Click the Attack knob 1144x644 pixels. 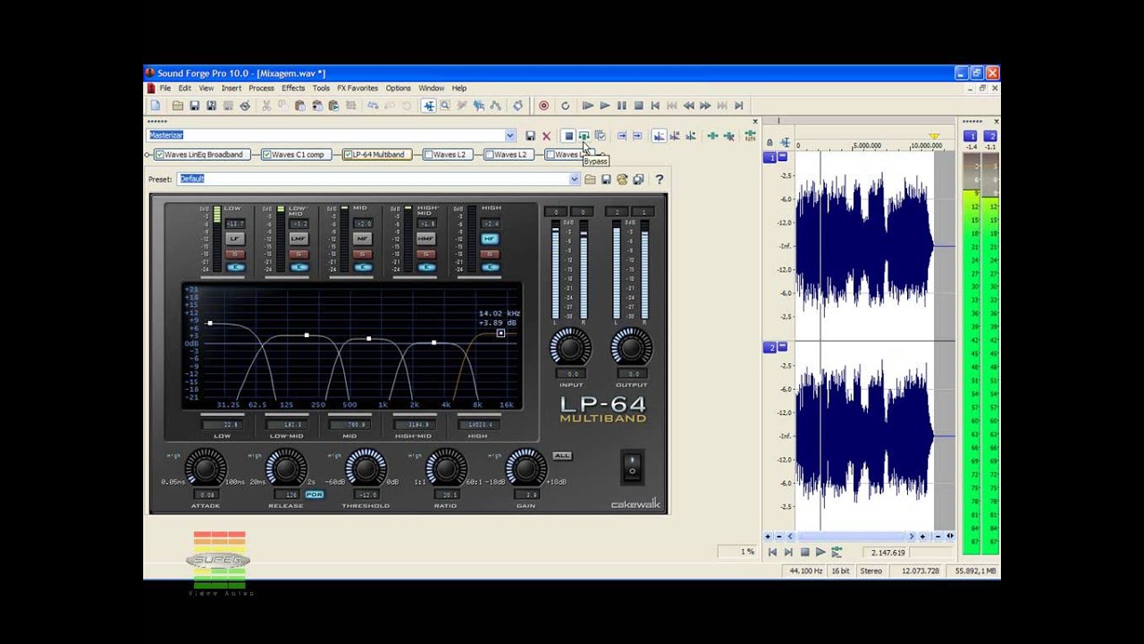coord(206,468)
